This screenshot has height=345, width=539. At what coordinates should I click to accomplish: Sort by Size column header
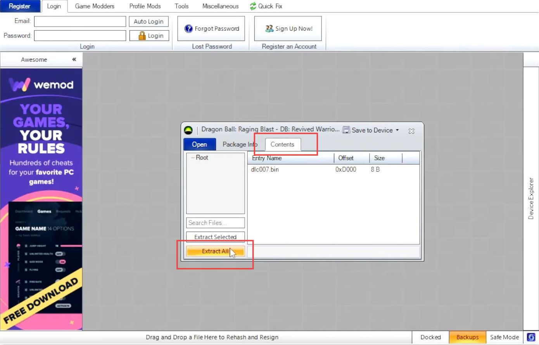tap(386, 158)
